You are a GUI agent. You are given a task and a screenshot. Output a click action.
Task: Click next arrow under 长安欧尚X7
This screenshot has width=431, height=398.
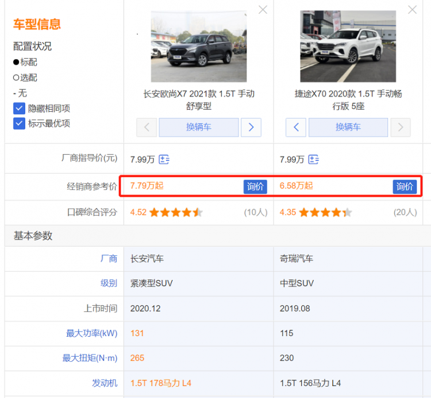pyautogui.click(x=251, y=127)
